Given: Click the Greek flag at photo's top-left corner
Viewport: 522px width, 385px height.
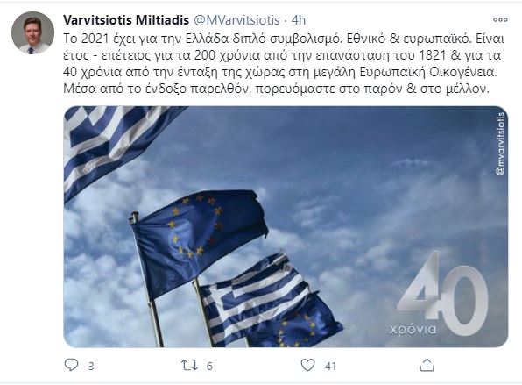Looking at the screenshot, I should 120,148.
